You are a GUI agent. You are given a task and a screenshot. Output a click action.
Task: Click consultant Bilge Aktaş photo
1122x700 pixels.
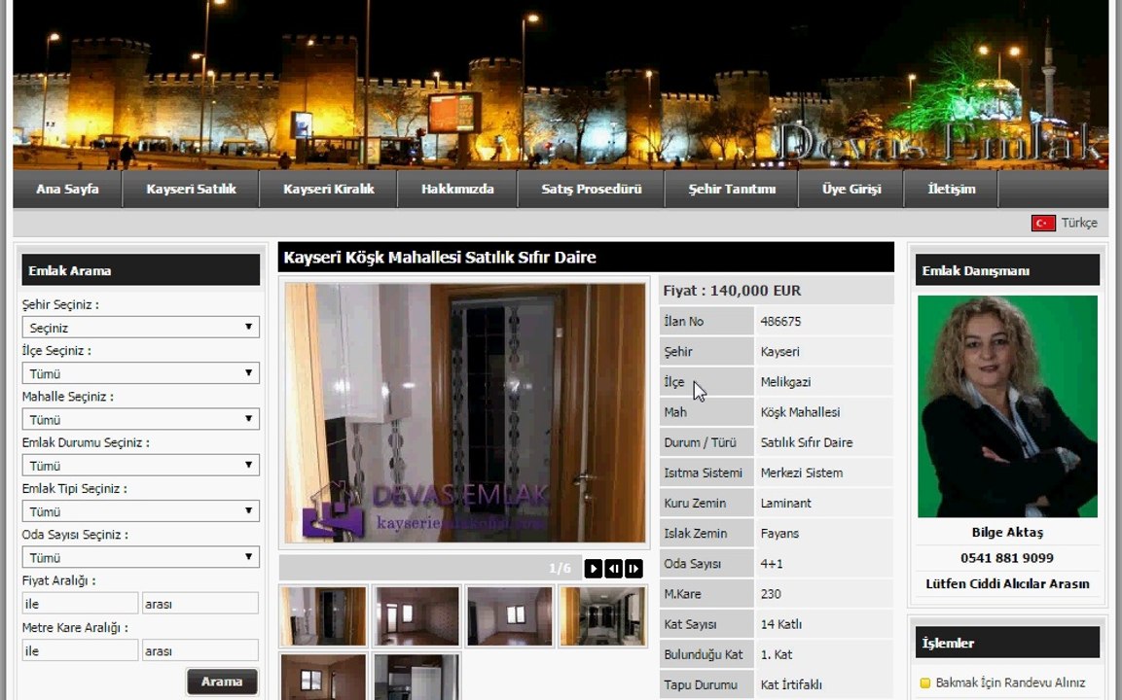[1007, 406]
